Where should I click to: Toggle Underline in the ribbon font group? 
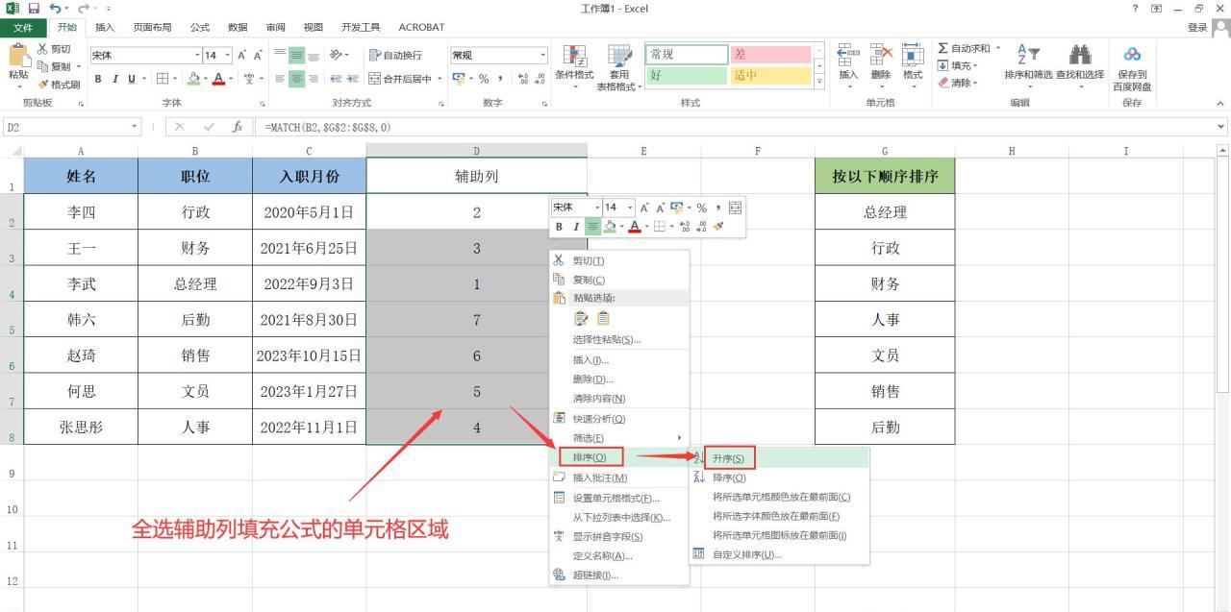point(131,79)
